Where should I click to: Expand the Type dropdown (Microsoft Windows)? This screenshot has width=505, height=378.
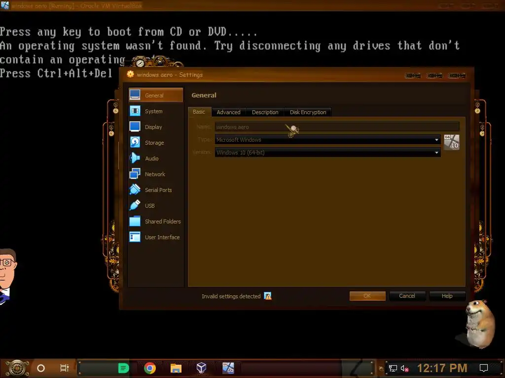(x=327, y=140)
